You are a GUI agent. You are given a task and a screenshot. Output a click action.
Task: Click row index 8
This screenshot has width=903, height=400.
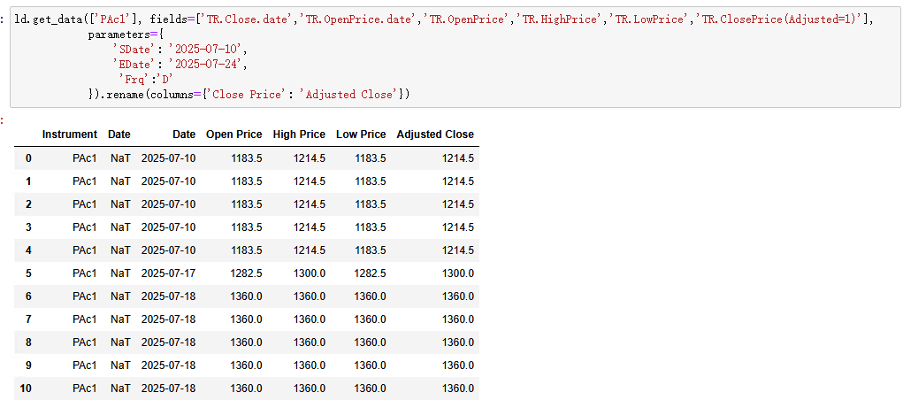[28, 342]
